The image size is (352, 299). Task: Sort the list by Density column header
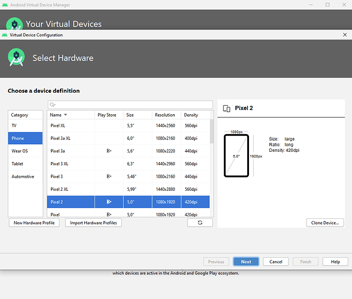pyautogui.click(x=191, y=115)
